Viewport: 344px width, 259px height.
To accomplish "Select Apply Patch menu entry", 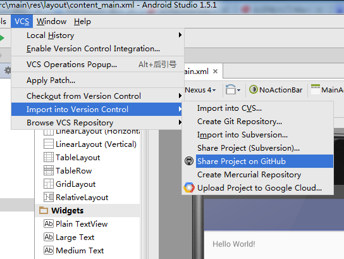I will coord(97,80).
